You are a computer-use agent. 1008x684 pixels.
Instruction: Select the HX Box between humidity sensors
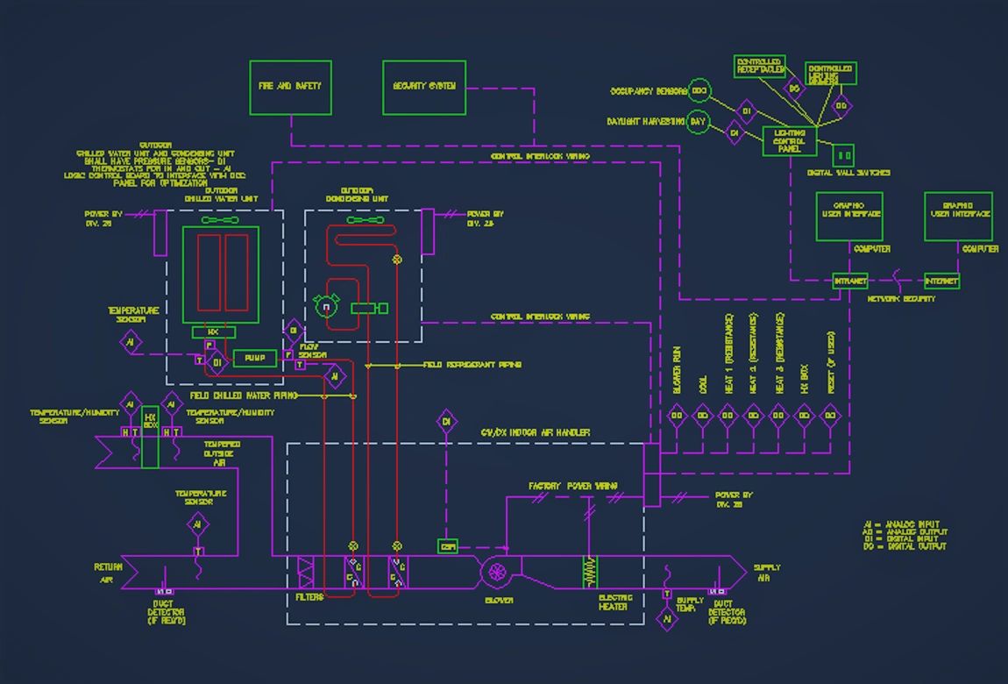pyautogui.click(x=150, y=436)
